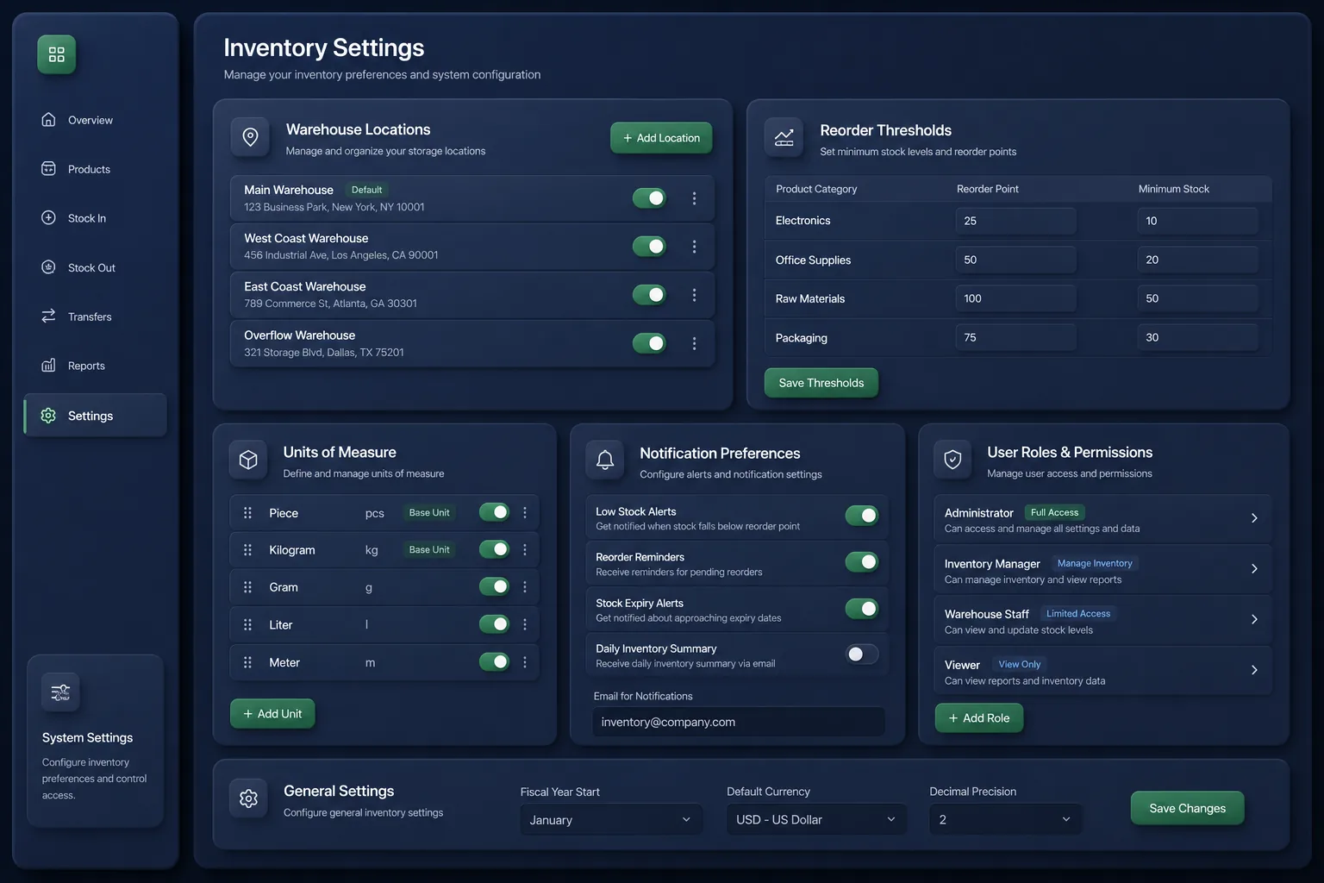Viewport: 1324px width, 883px height.
Task: Select the Settings sidebar item
Action: pyautogui.click(x=95, y=416)
